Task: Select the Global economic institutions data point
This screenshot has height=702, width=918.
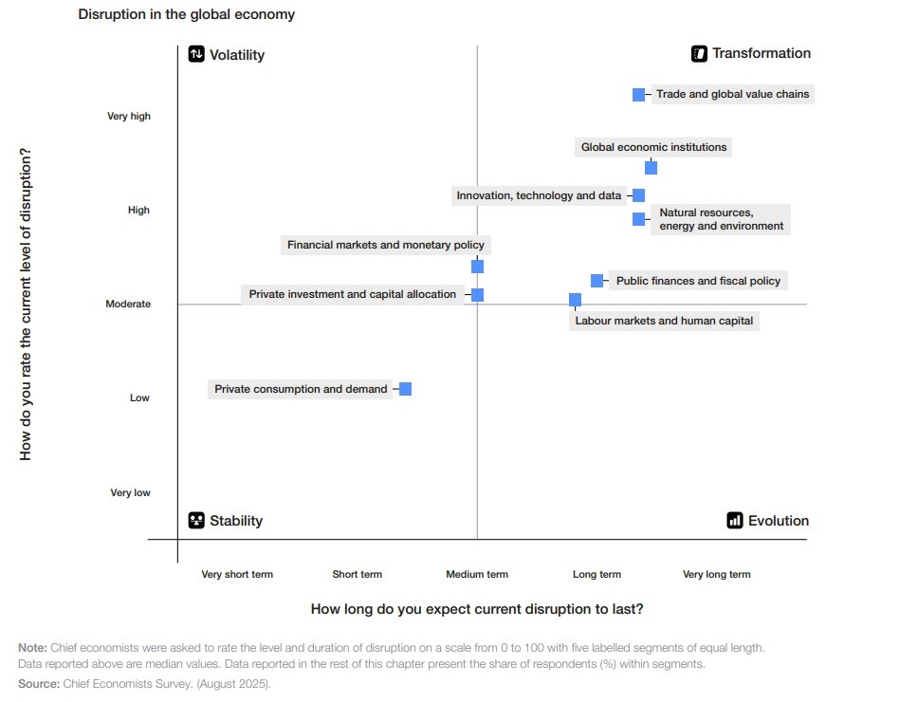Action: point(651,168)
